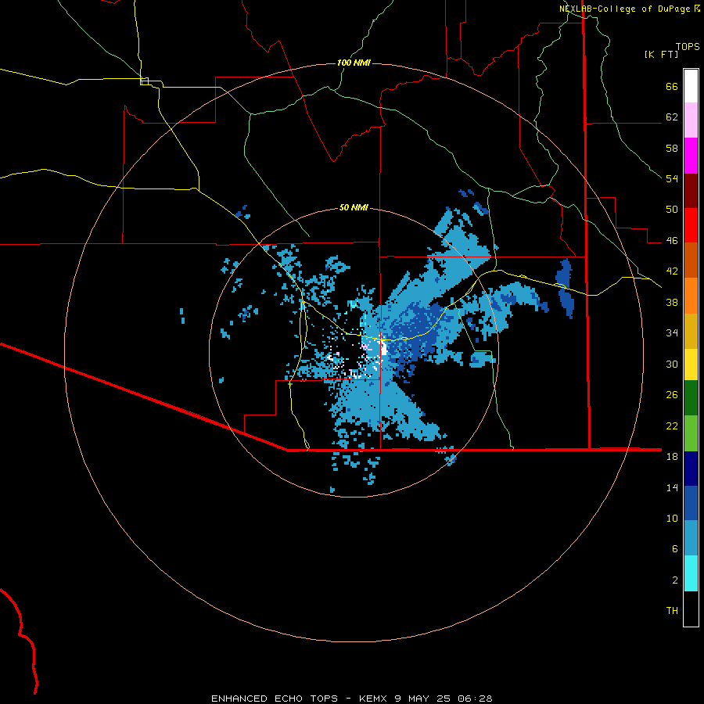Click the light pink legend swatch
This screenshot has width=704, height=704.
click(691, 120)
